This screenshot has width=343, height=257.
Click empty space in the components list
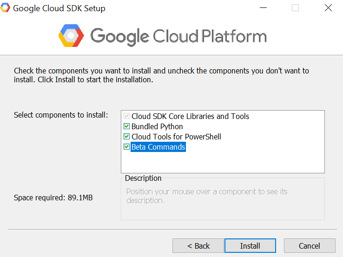point(223,162)
